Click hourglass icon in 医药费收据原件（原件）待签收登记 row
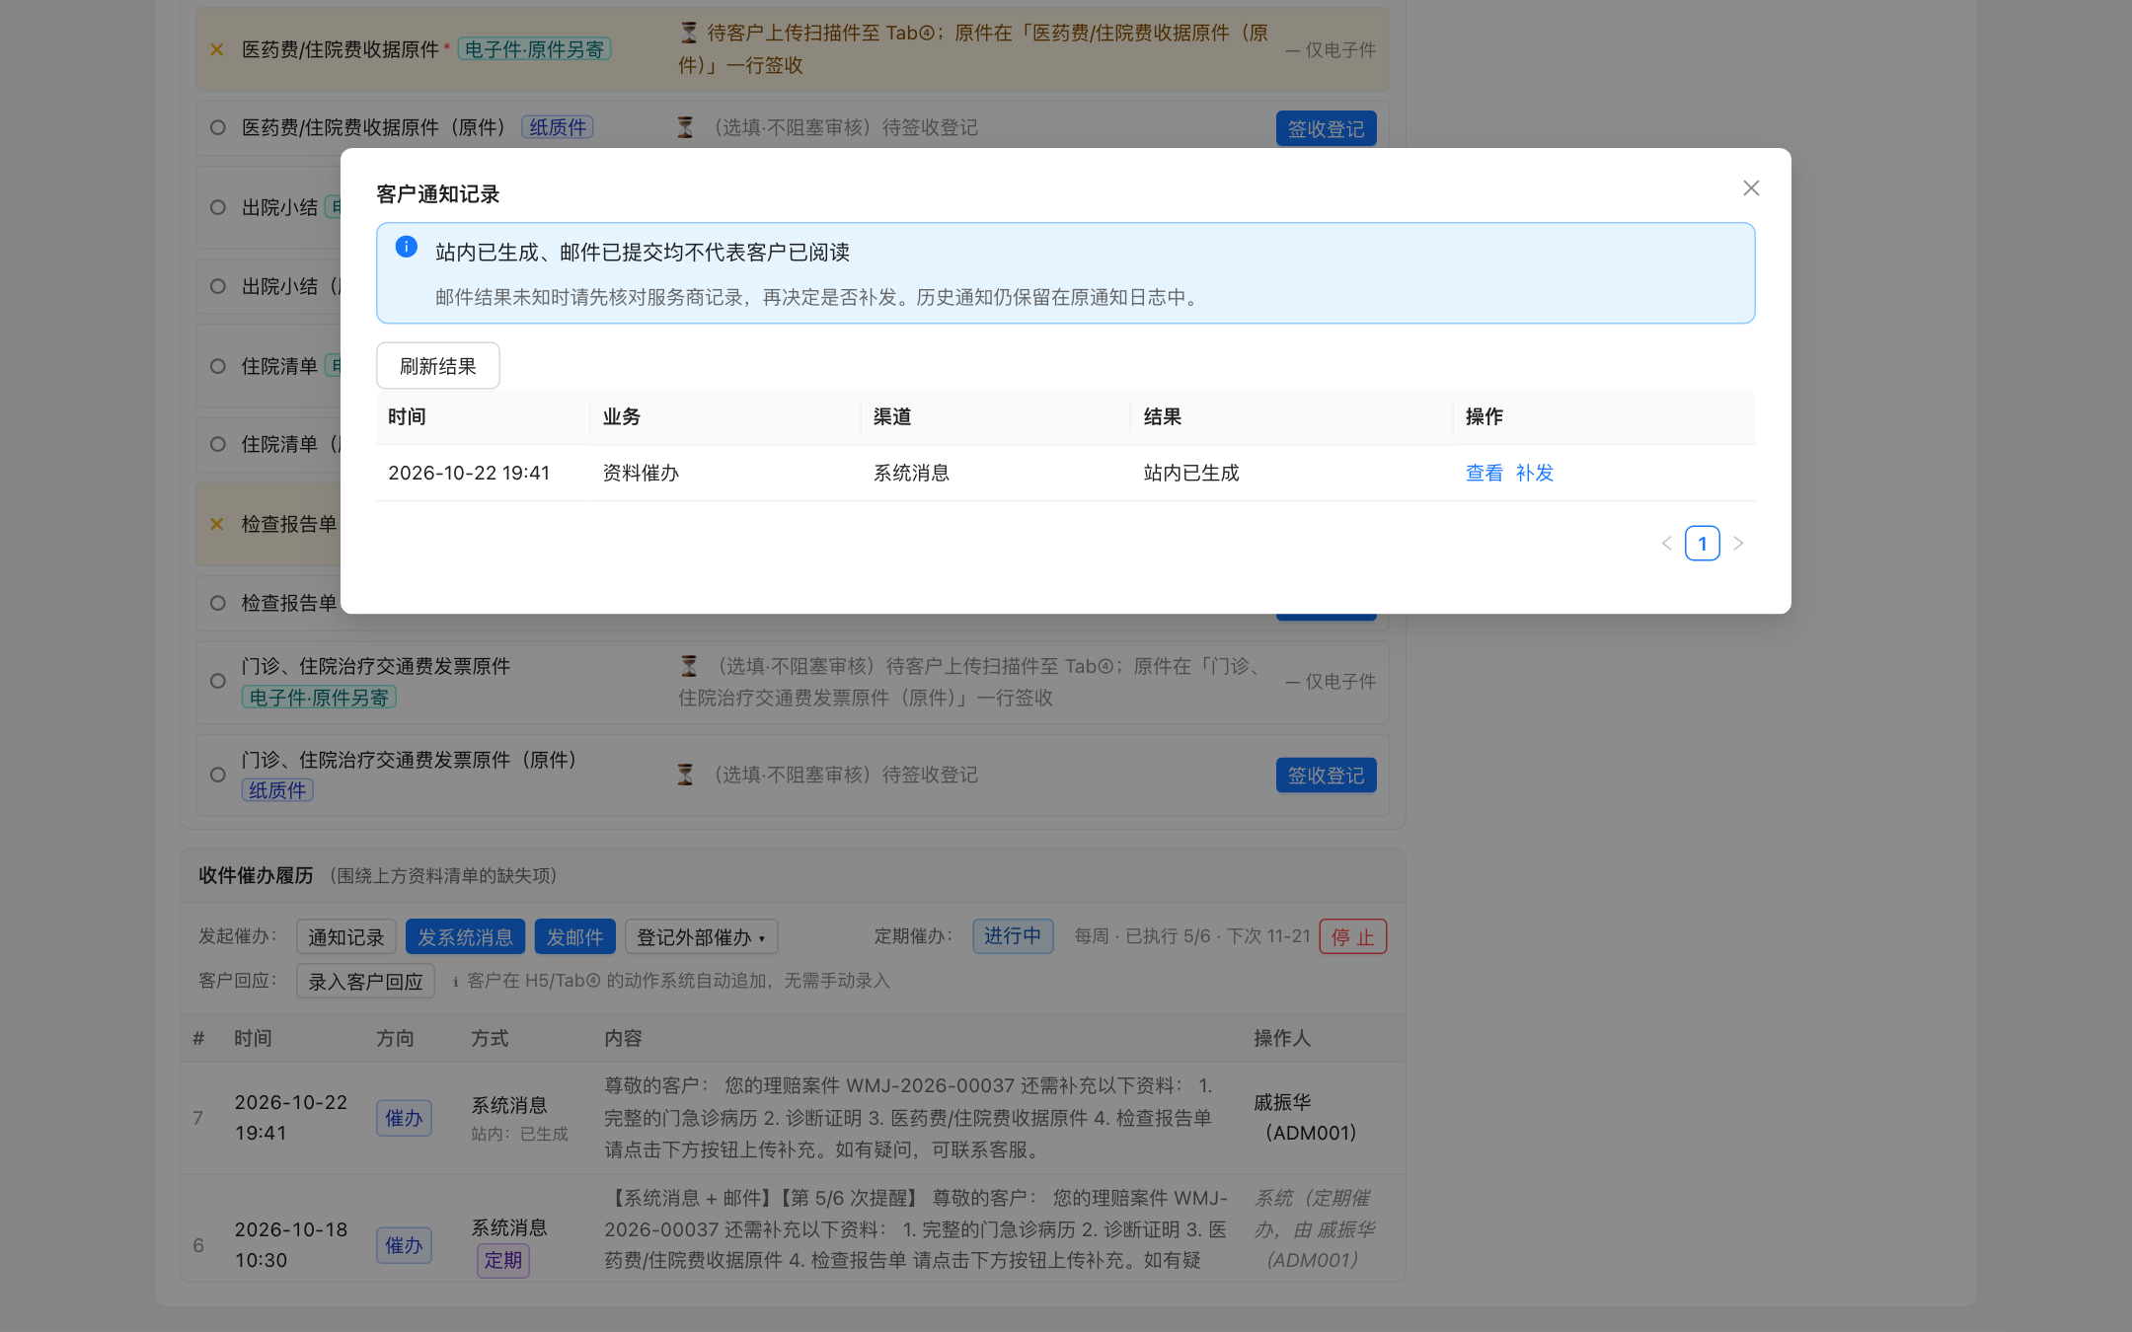2132x1332 pixels. pyautogui.click(x=685, y=127)
